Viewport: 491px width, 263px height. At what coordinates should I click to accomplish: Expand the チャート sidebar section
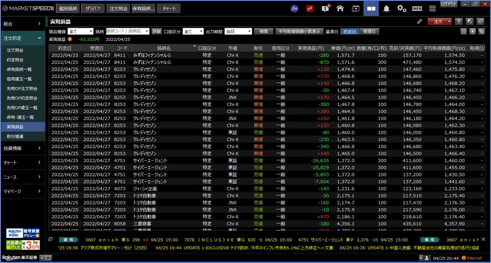click(x=23, y=163)
